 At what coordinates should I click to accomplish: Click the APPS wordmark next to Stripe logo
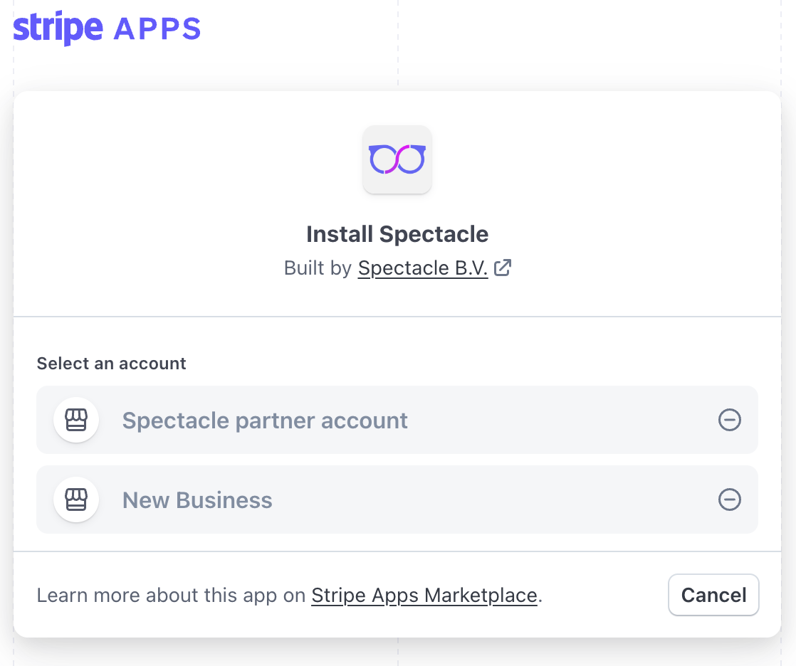pyautogui.click(x=157, y=28)
